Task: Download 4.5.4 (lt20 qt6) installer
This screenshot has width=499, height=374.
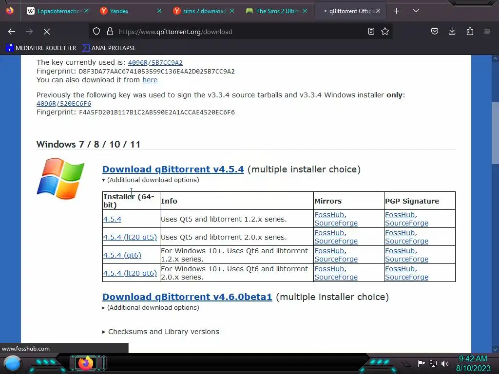Action: click(x=130, y=273)
